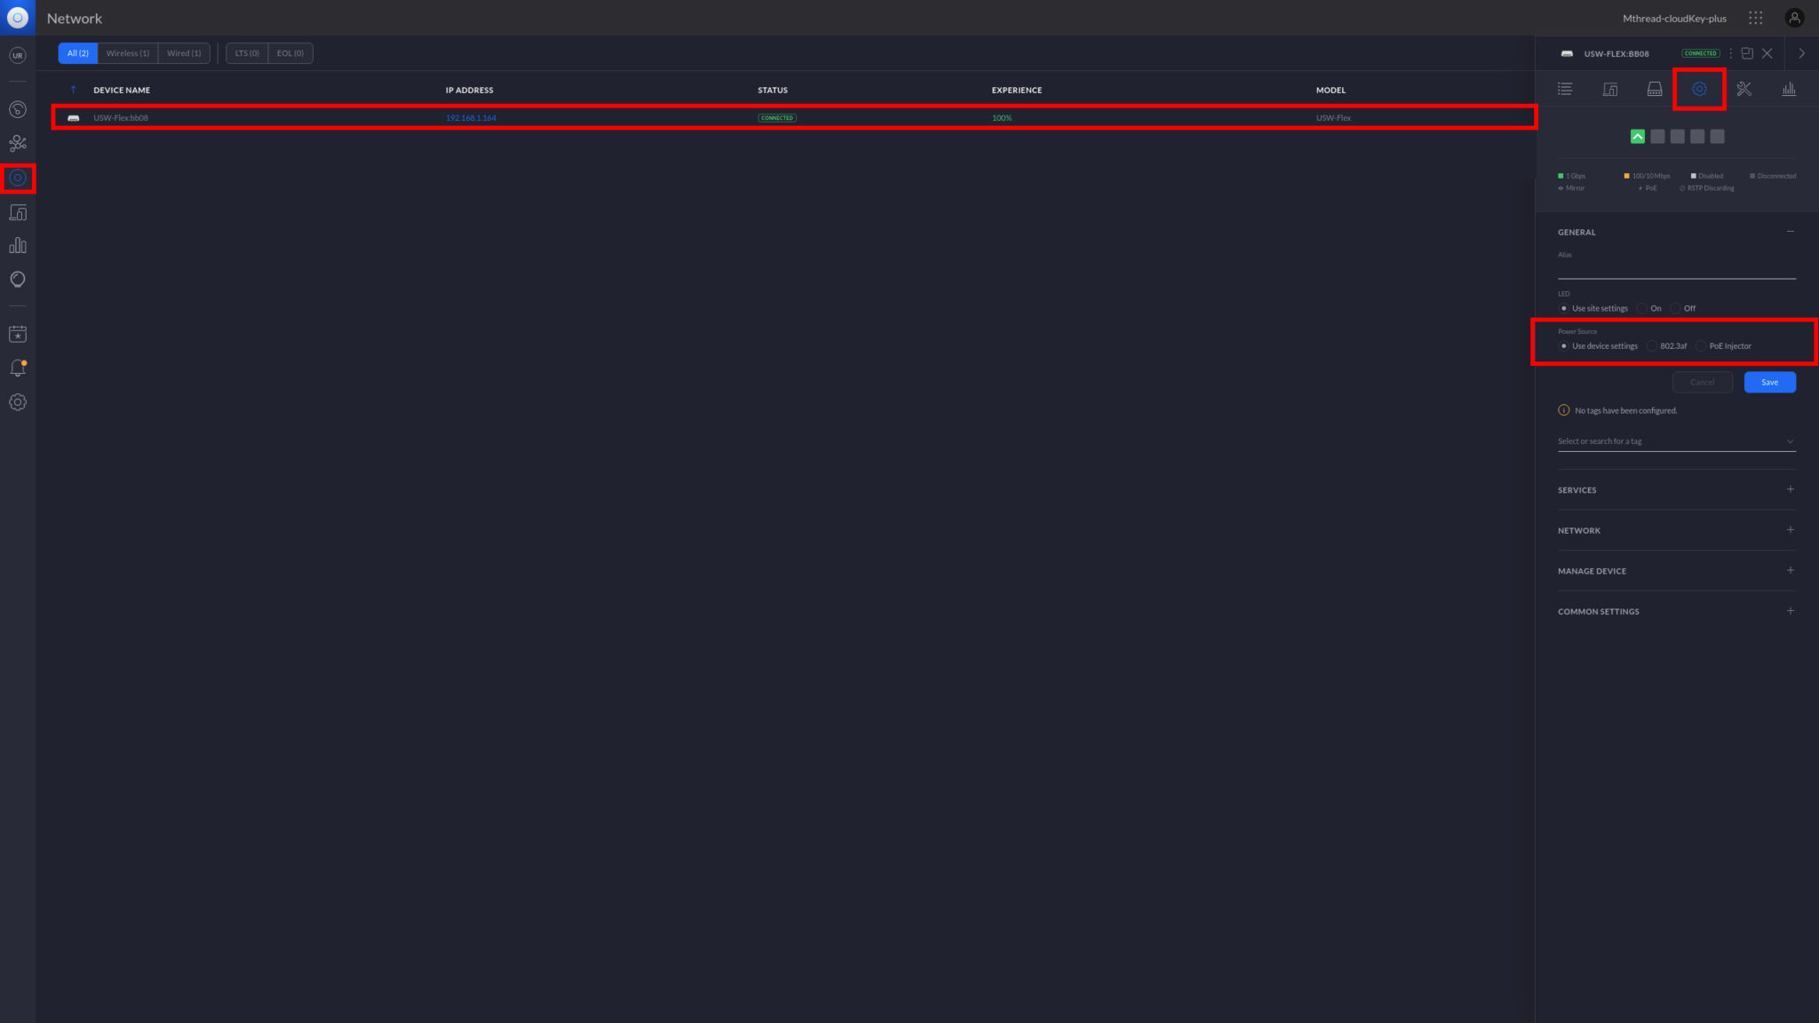Open device Statistics chart tab icon
The image size is (1819, 1023).
tap(1788, 89)
